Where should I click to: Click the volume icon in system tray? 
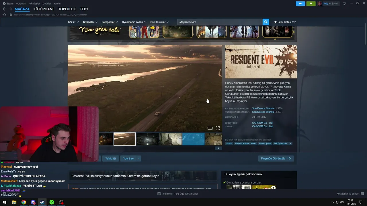(342, 202)
